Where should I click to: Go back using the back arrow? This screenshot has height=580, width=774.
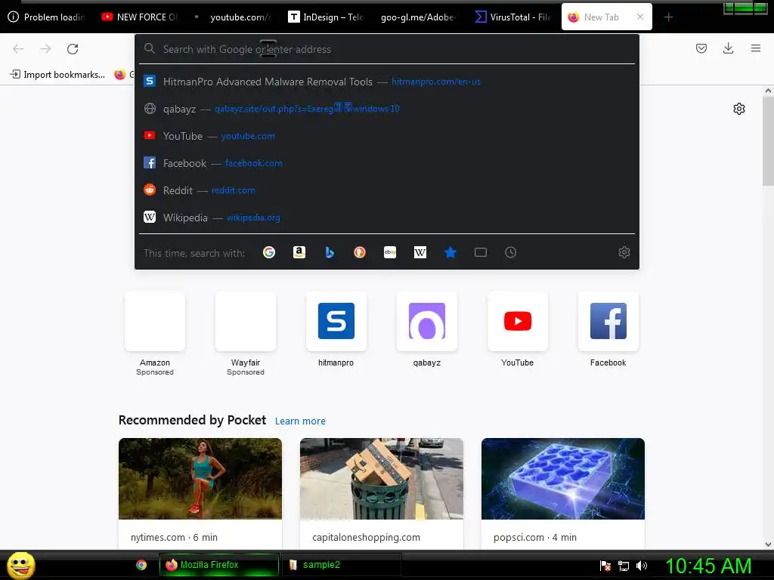[18, 49]
